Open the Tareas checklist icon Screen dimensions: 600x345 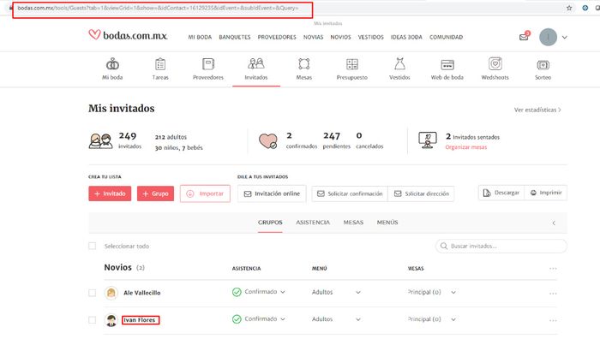point(160,64)
